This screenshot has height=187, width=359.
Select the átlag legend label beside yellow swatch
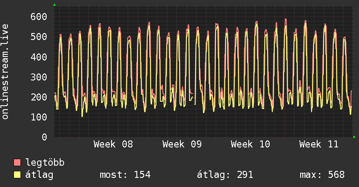pos(39,175)
